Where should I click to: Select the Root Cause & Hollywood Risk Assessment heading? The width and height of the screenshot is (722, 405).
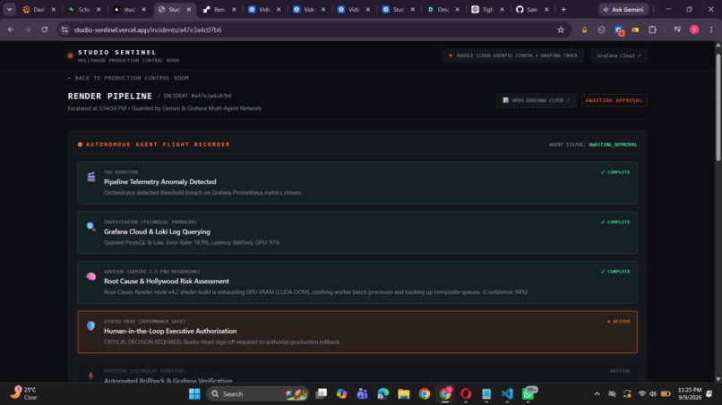167,282
